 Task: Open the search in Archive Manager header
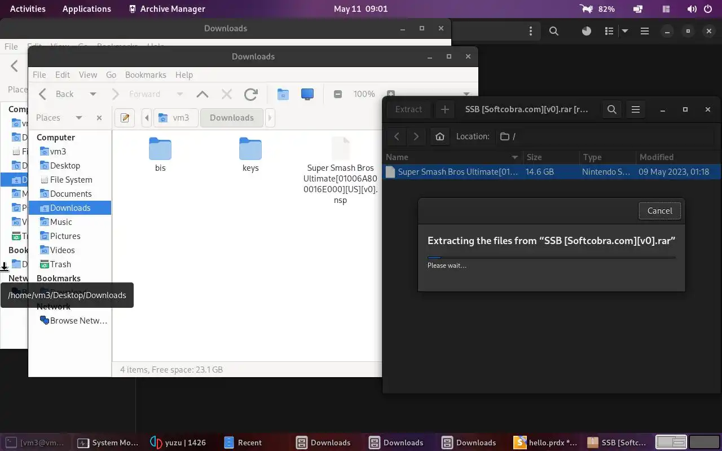click(x=611, y=109)
